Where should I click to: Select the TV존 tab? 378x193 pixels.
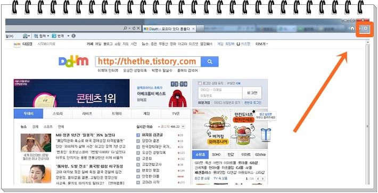click(176, 114)
